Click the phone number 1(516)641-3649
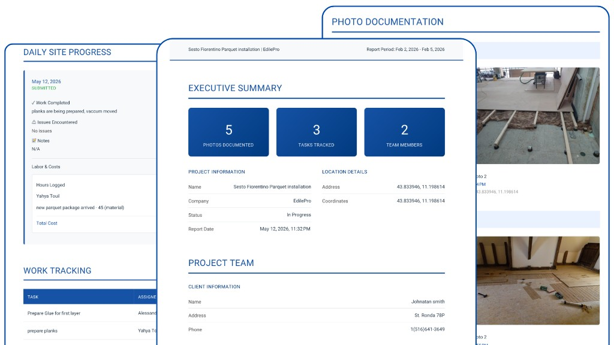The image size is (614, 345). click(427, 329)
